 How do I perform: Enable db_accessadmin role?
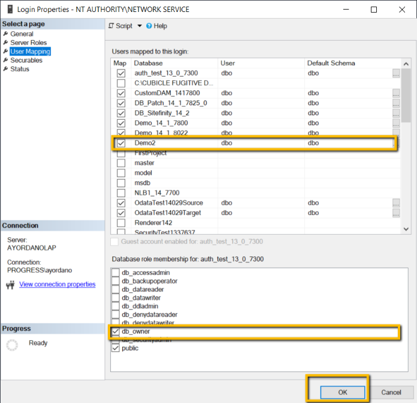(116, 272)
